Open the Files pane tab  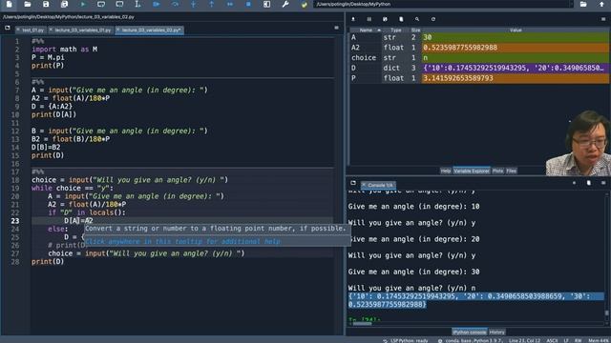pyautogui.click(x=512, y=171)
